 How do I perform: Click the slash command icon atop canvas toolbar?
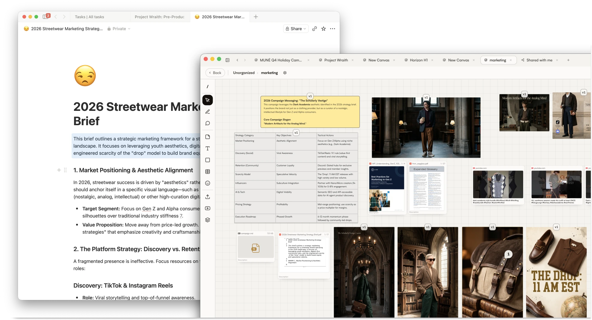tap(208, 87)
